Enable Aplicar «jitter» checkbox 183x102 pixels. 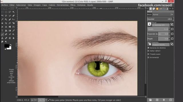click(148, 51)
